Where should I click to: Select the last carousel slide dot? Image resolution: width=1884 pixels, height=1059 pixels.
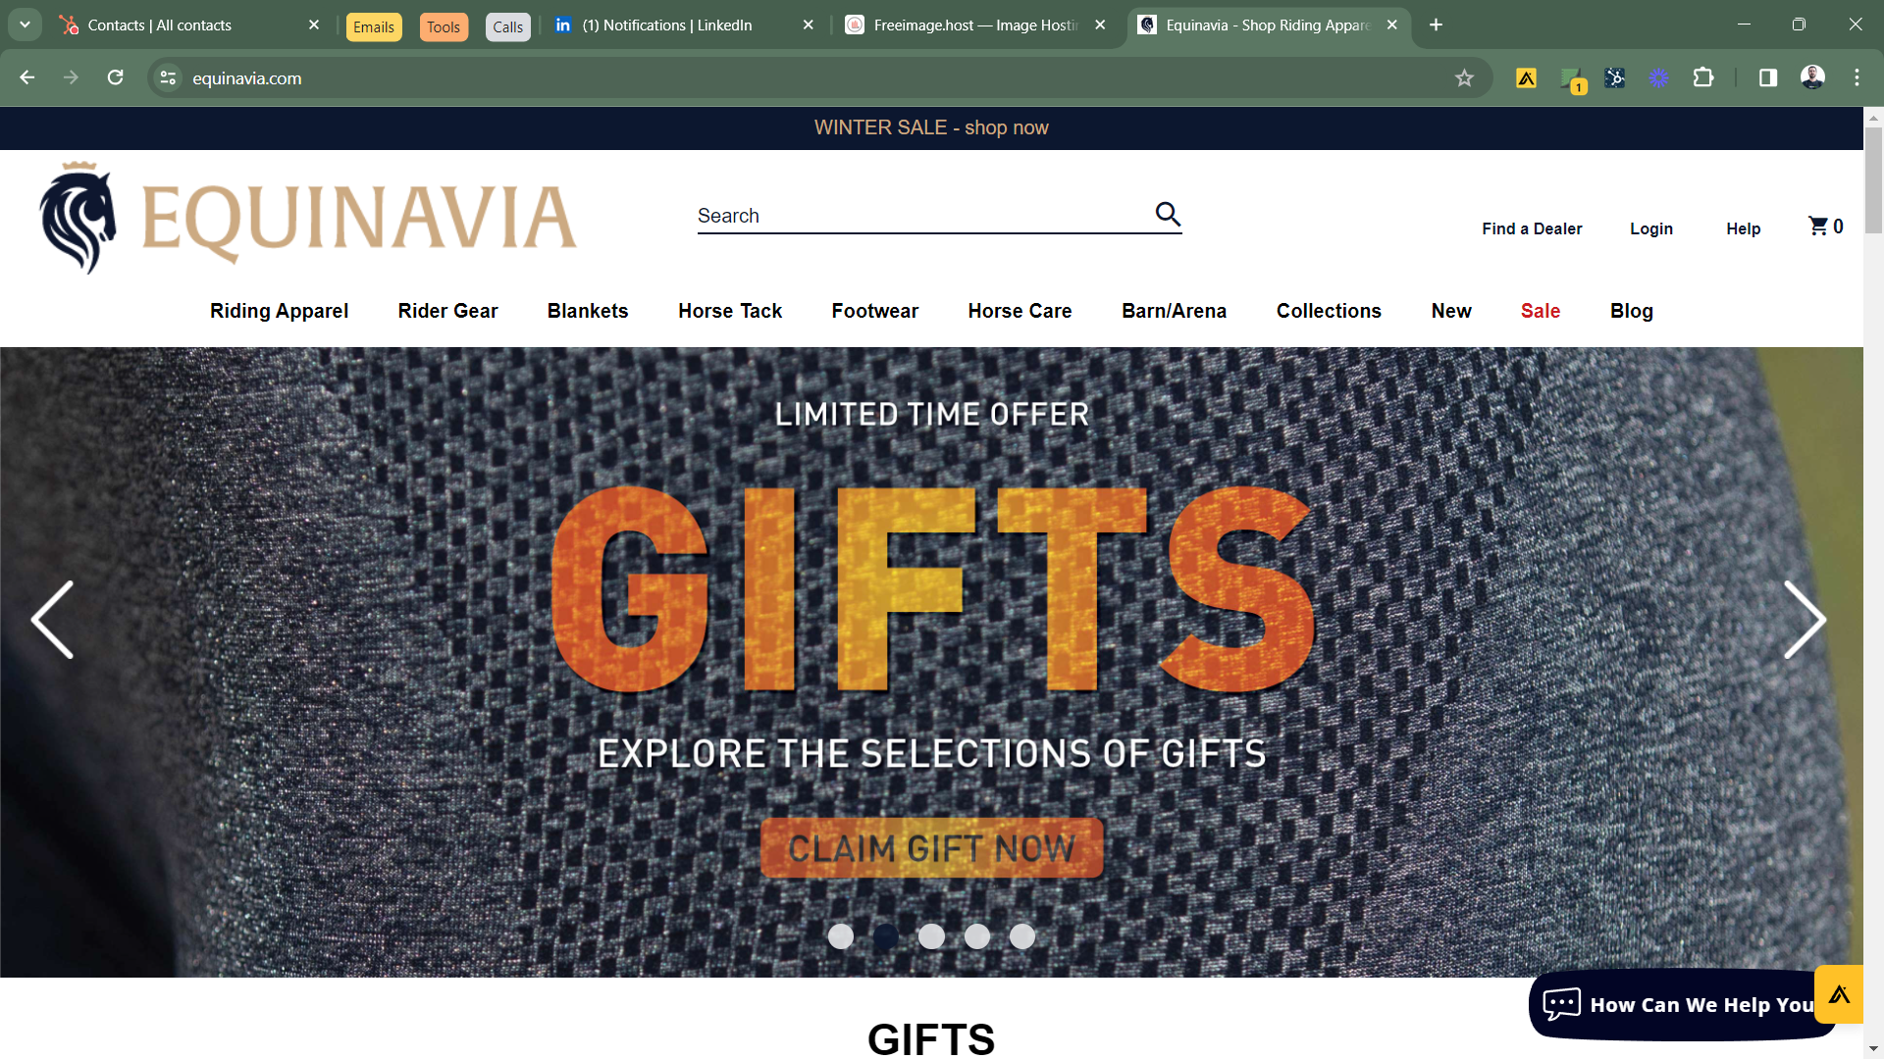[1022, 936]
